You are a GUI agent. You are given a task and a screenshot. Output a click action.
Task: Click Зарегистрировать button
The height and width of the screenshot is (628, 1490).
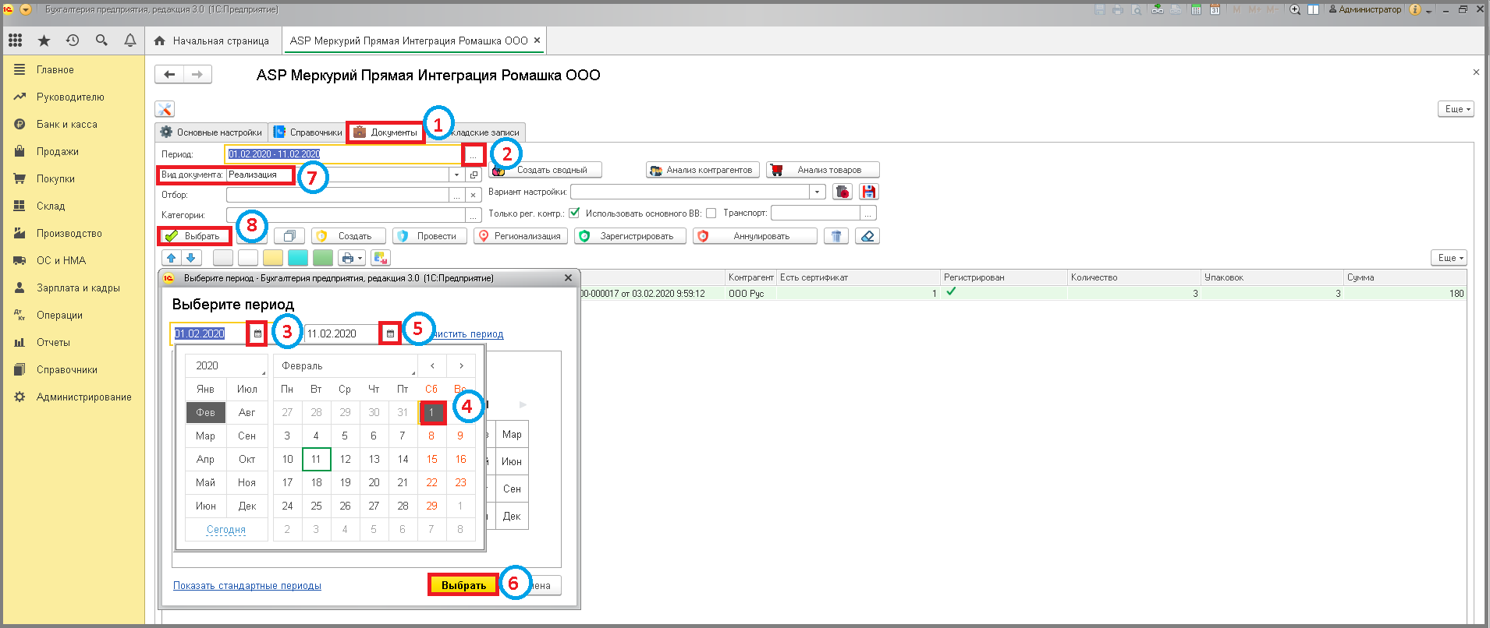coord(630,236)
